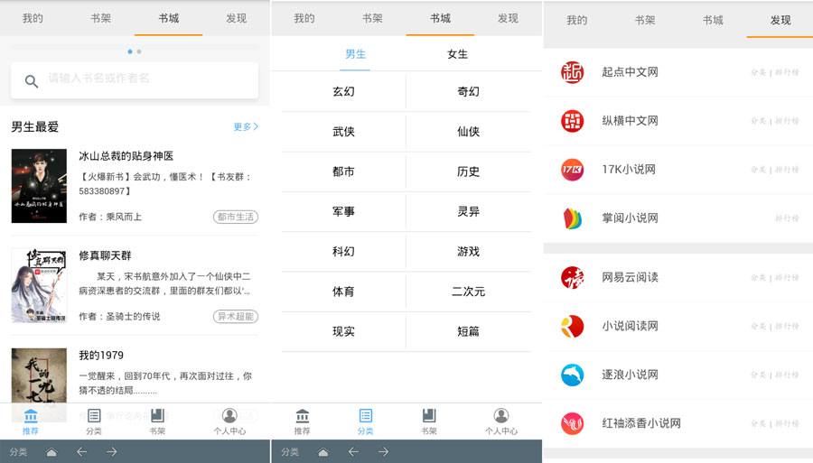Open the 灵异 category
813x463 pixels.
[468, 211]
